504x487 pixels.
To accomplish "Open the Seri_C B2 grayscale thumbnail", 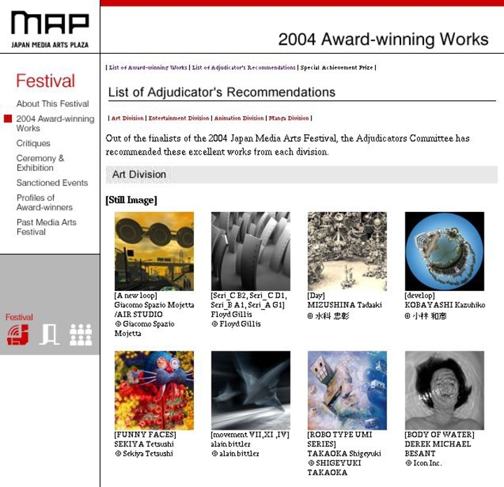I will pyautogui.click(x=251, y=251).
